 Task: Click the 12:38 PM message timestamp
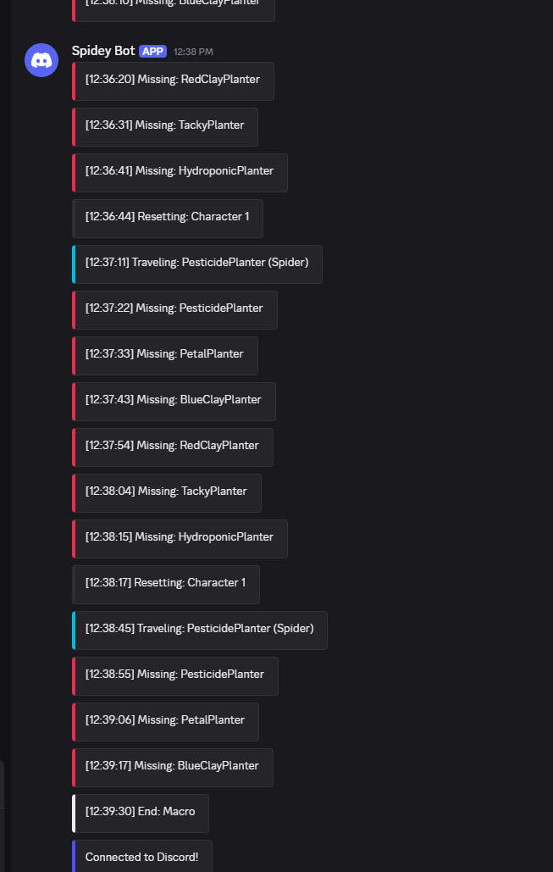(x=193, y=52)
